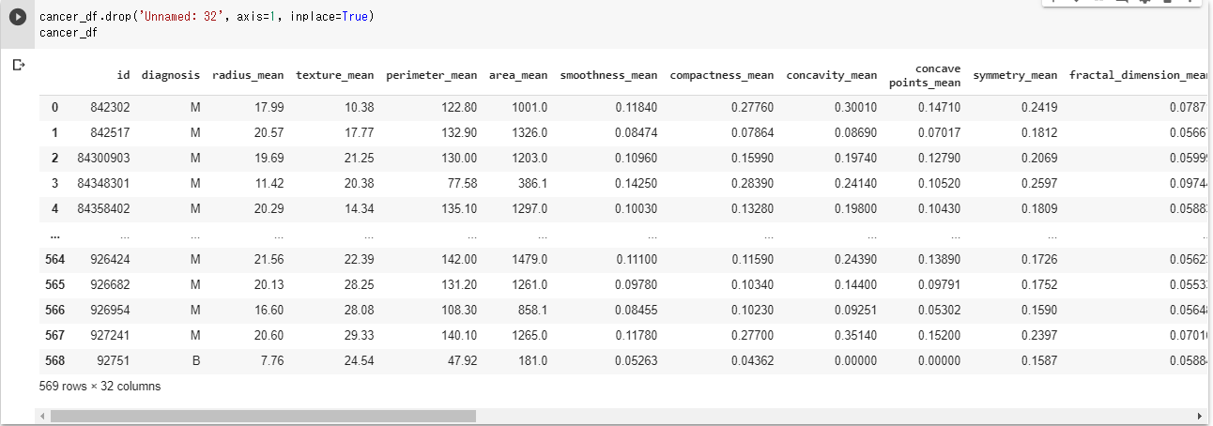
Task: Click into the cancer_df.drop code line
Action: (x=207, y=17)
